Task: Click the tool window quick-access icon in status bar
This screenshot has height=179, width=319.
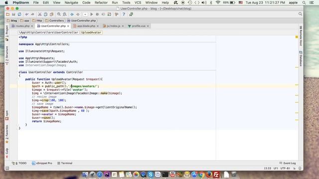Action: click(x=7, y=168)
